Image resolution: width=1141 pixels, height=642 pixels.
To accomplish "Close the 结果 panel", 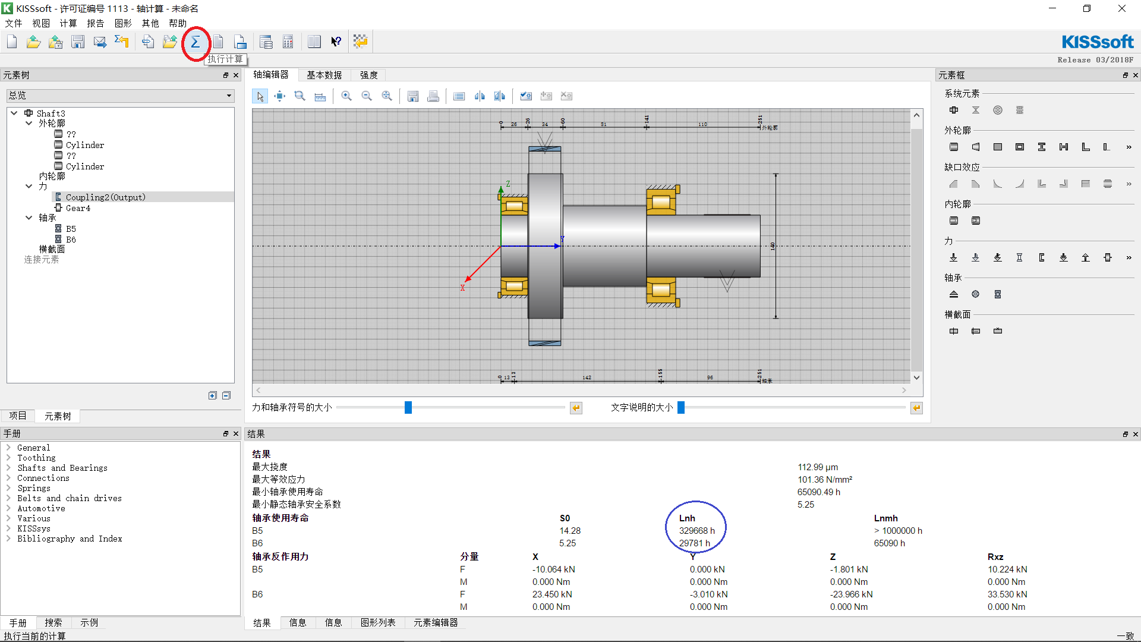I will point(1136,435).
